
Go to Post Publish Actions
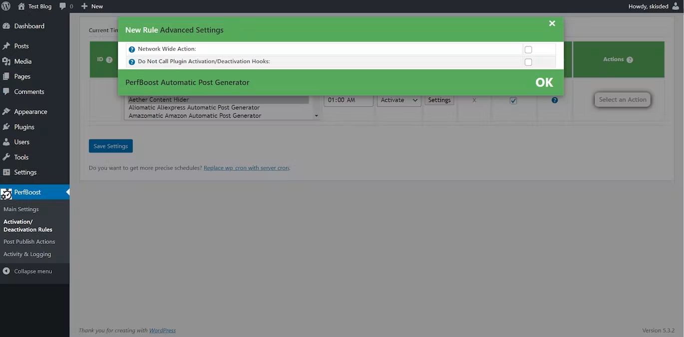click(29, 242)
